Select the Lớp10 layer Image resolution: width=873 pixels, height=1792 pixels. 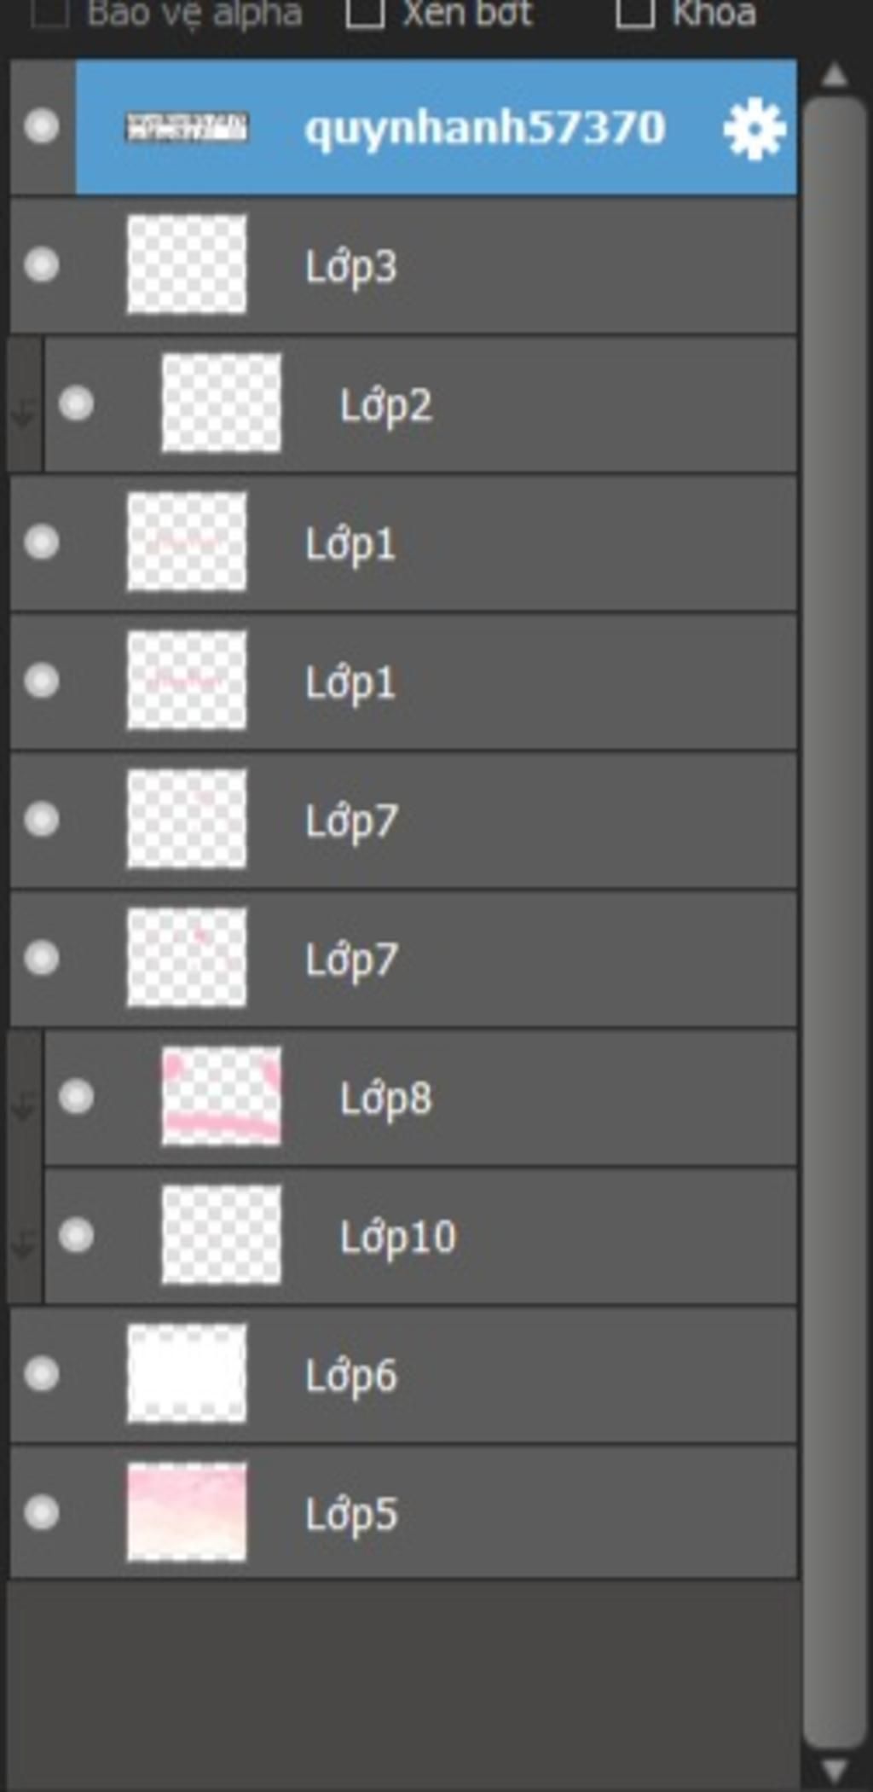[420, 1236]
